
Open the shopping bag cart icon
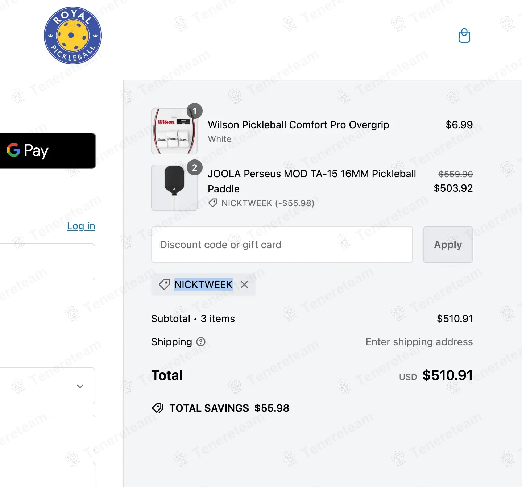click(x=464, y=36)
